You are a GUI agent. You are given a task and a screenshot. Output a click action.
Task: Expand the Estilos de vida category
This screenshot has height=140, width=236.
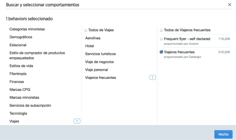[21, 66]
